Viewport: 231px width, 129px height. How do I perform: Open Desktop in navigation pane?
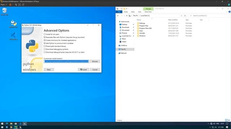125,24
